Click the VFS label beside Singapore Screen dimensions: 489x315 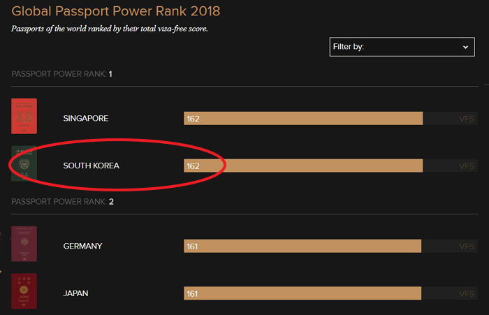467,119
